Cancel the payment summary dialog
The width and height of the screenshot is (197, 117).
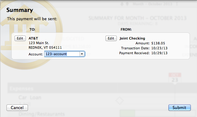click(x=17, y=108)
